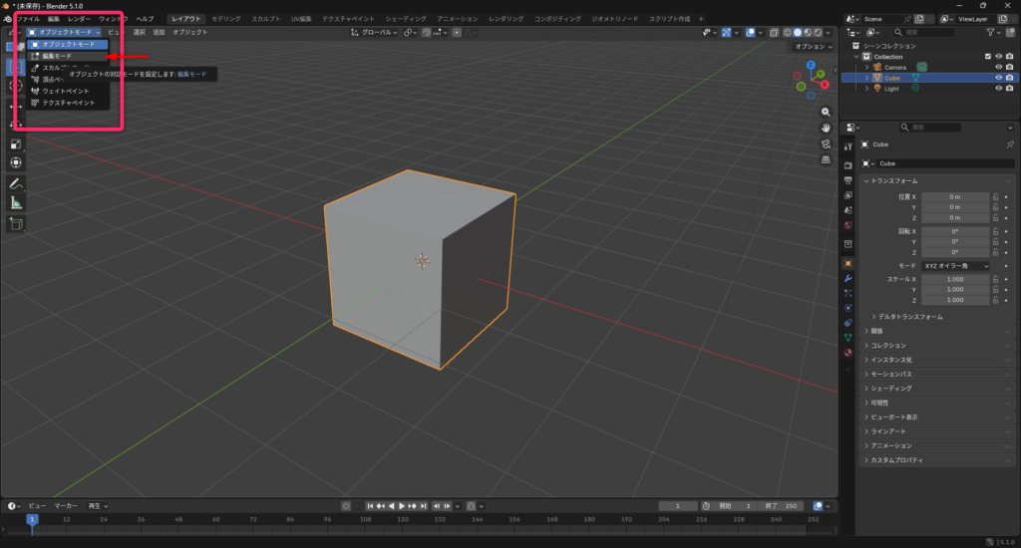The width and height of the screenshot is (1021, 548).
Task: Jump to the end frame button
Action: point(423,506)
